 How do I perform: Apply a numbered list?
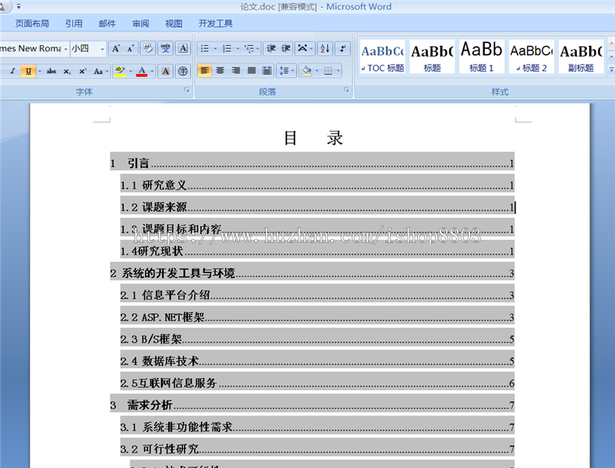point(227,48)
